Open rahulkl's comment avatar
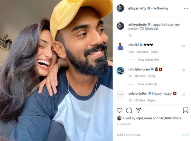The height and width of the screenshot is (141, 191). click(x=120, y=46)
